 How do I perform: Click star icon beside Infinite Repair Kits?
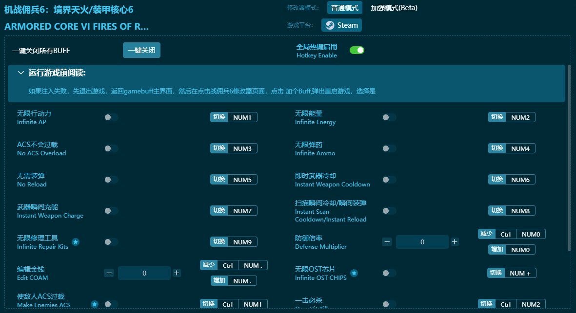pos(76,242)
